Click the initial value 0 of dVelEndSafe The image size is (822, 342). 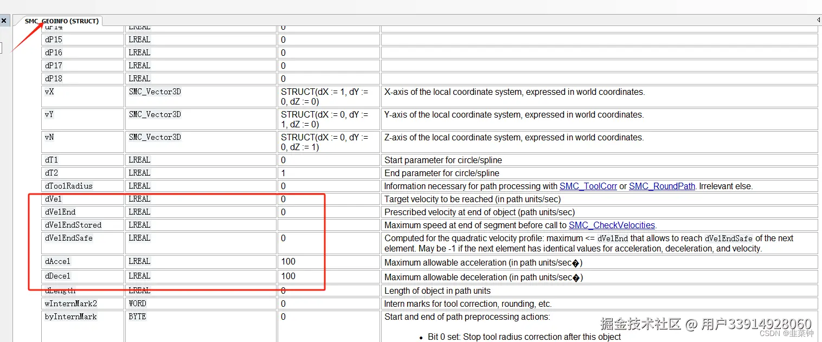pyautogui.click(x=283, y=238)
